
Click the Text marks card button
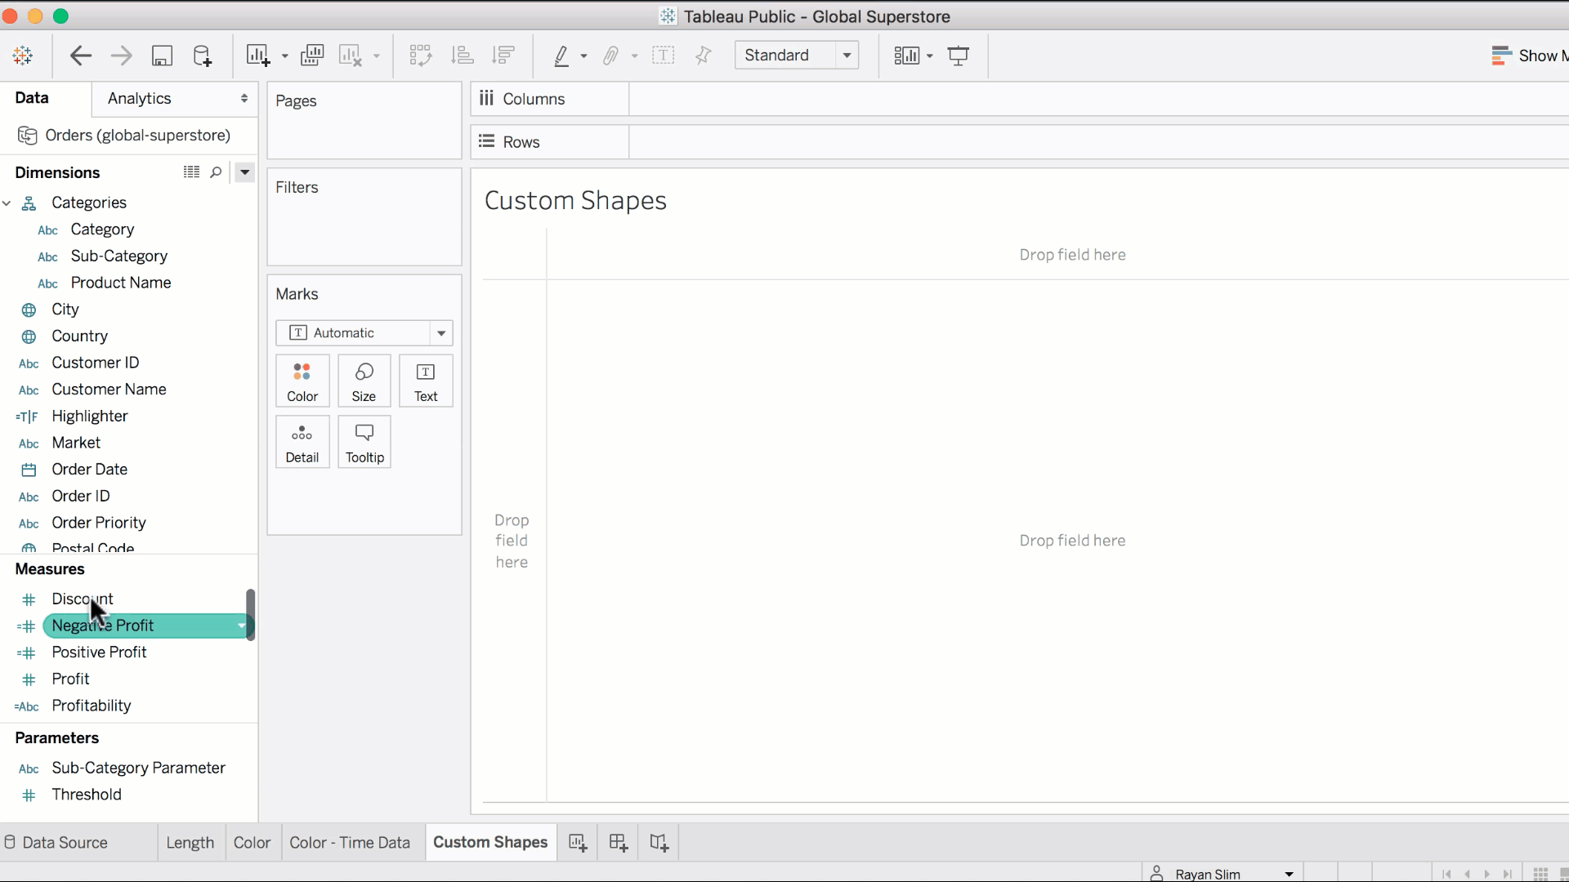pos(426,381)
